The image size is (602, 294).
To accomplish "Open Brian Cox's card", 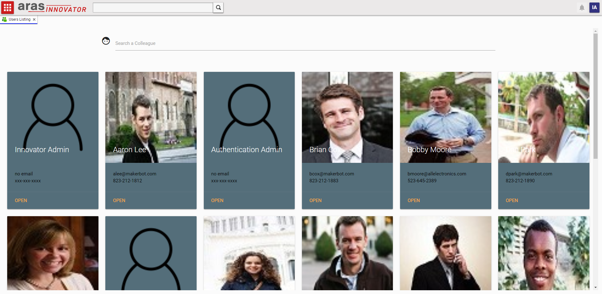I will [x=315, y=200].
